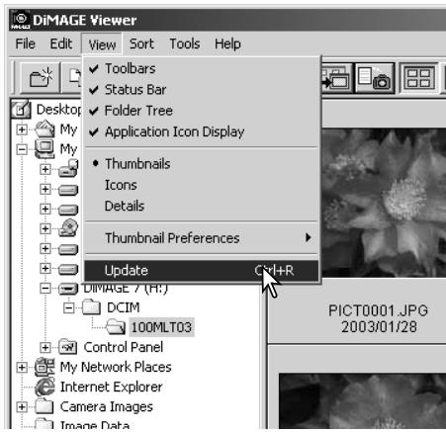Click the 2003/01/28 date label
The image size is (446, 432).
coord(379,327)
